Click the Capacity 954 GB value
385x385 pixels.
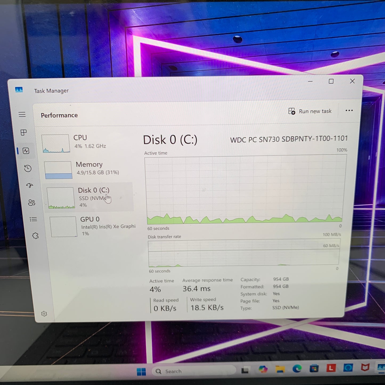click(281, 279)
